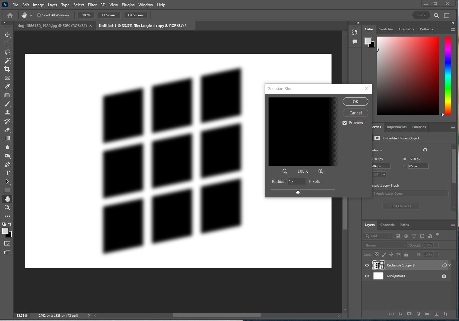This screenshot has width=459, height=321.
Task: Click OK in the Gaussian Blur dialog
Action: pyautogui.click(x=355, y=101)
